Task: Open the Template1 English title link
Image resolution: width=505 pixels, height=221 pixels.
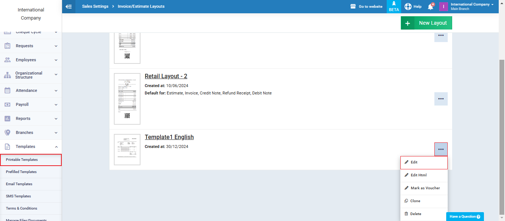Action: coord(169,137)
